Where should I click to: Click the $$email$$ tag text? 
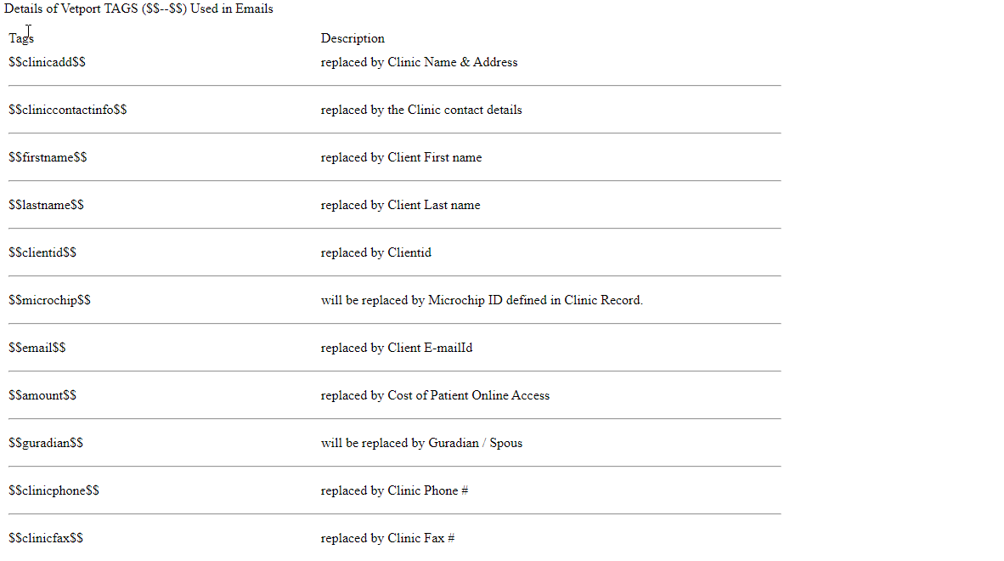click(x=37, y=348)
